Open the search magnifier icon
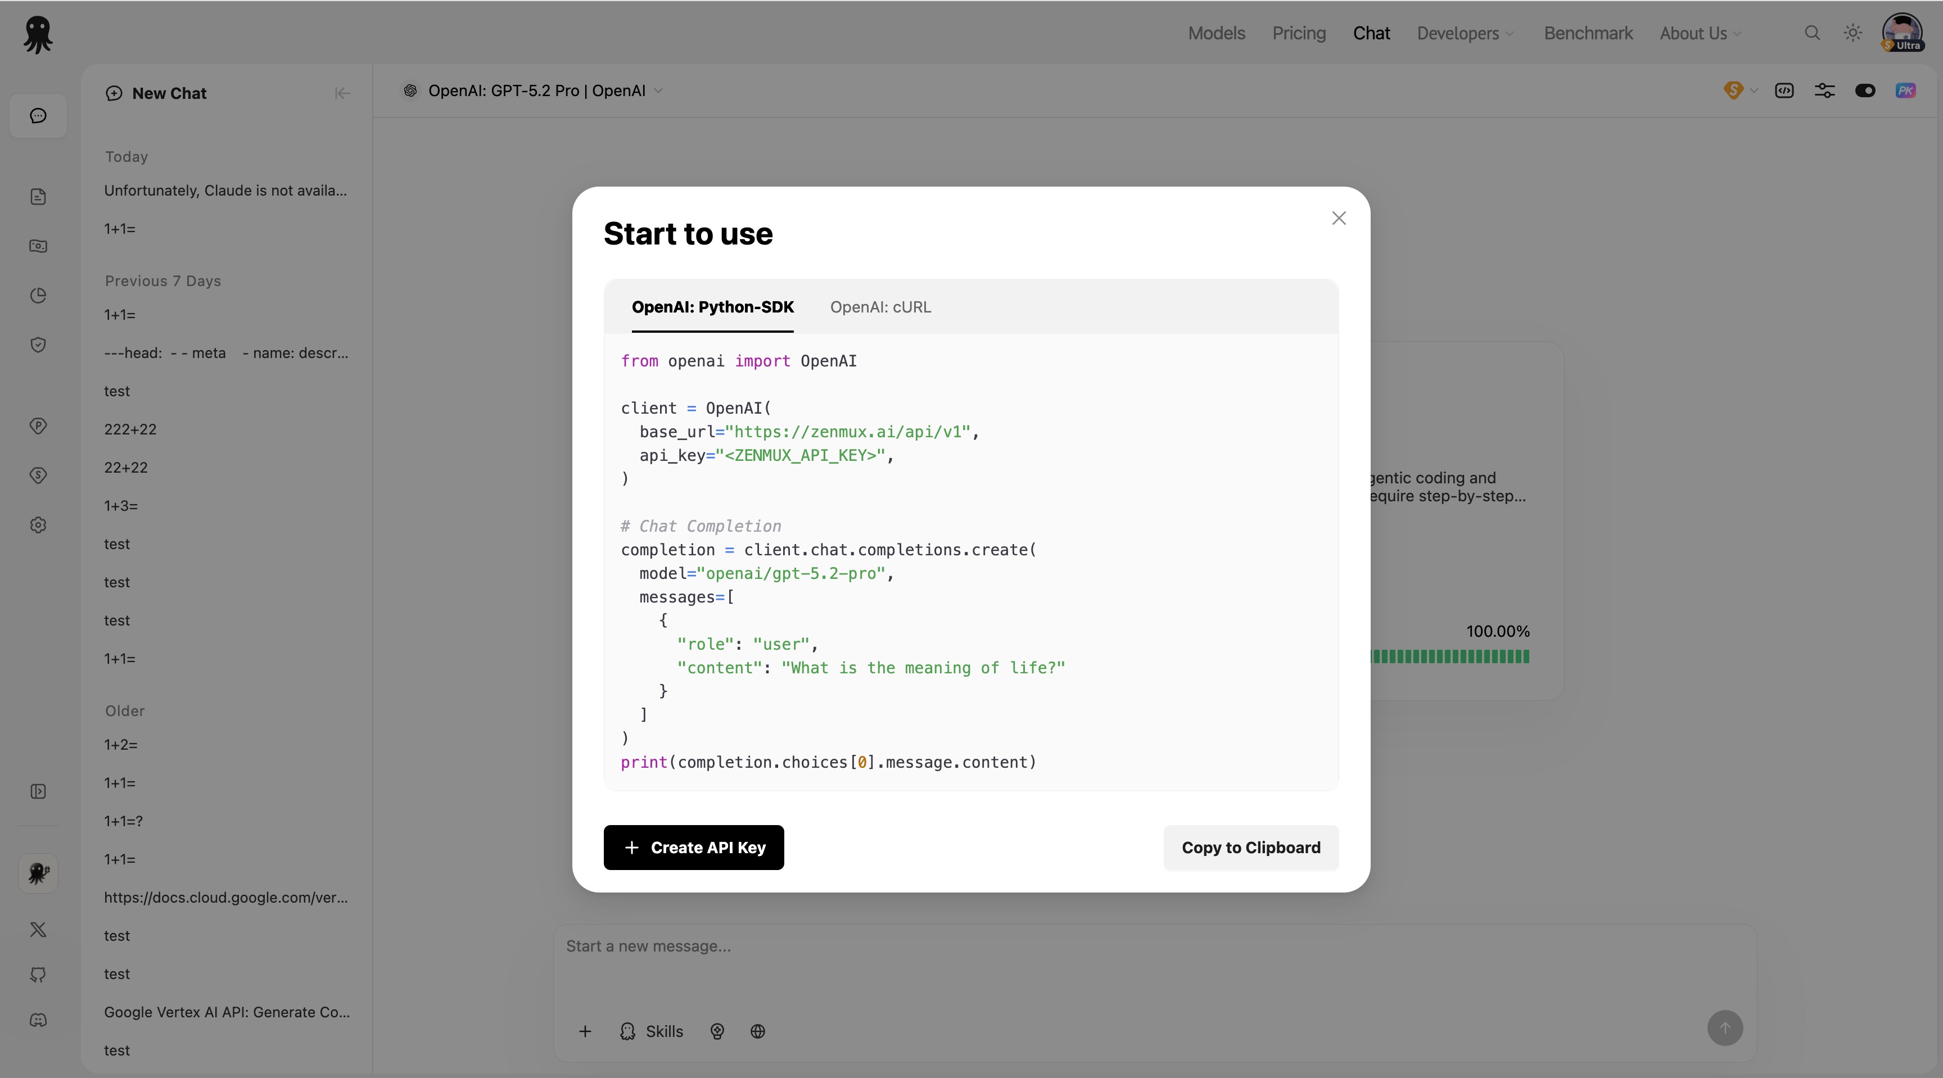Viewport: 1943px width, 1078px height. click(1812, 33)
